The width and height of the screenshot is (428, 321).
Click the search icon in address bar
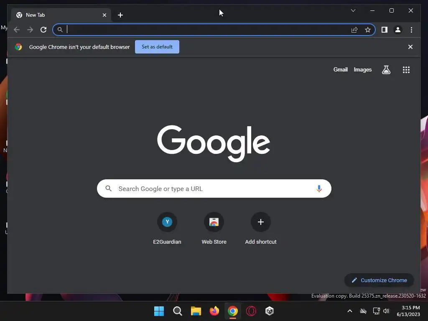pos(60,30)
